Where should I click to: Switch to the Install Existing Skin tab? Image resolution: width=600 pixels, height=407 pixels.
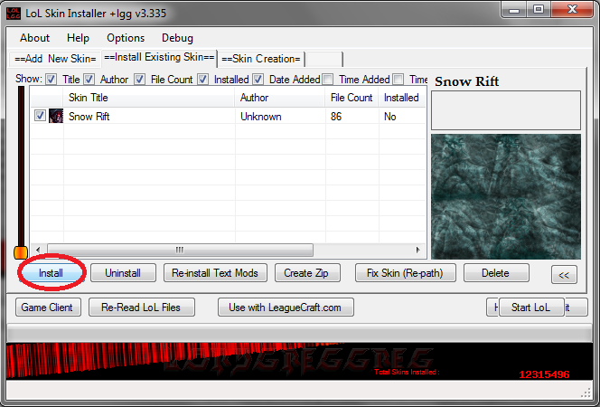[159, 57]
